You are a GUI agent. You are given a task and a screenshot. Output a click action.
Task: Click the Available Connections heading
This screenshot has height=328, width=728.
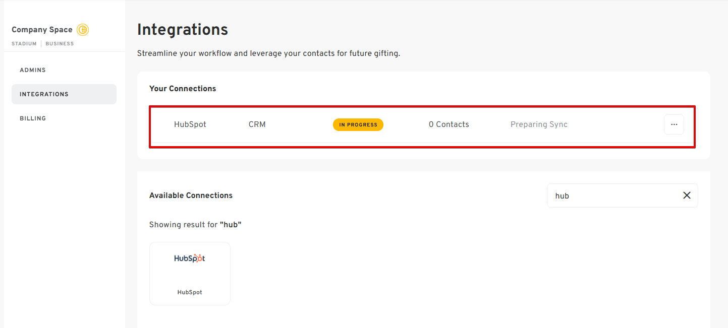(191, 195)
